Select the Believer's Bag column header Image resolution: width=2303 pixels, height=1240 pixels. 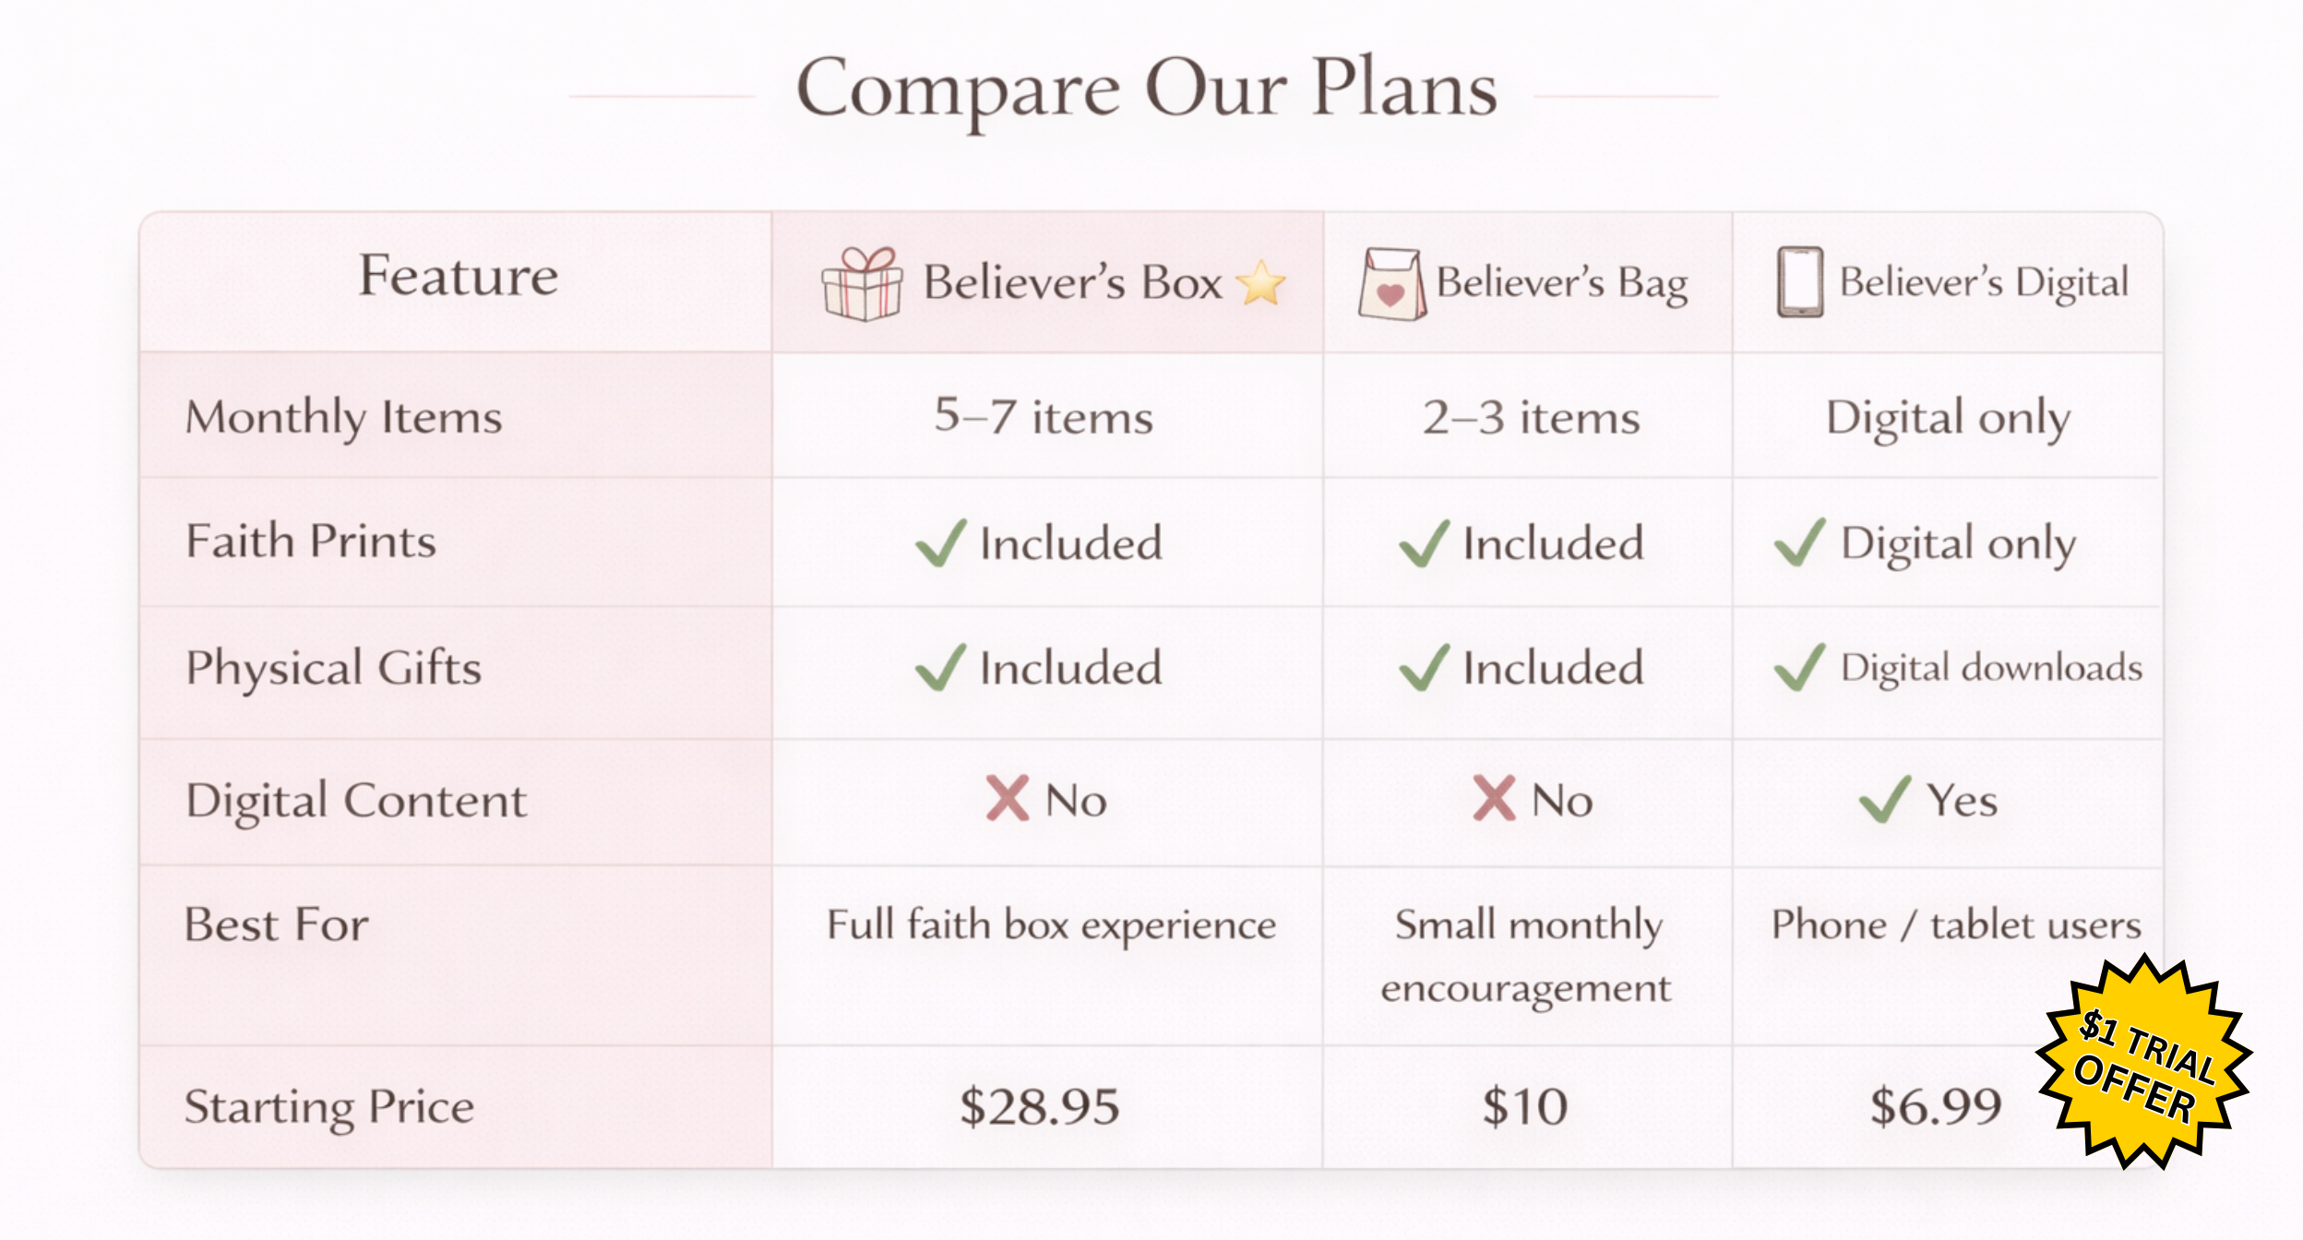coord(1561,282)
